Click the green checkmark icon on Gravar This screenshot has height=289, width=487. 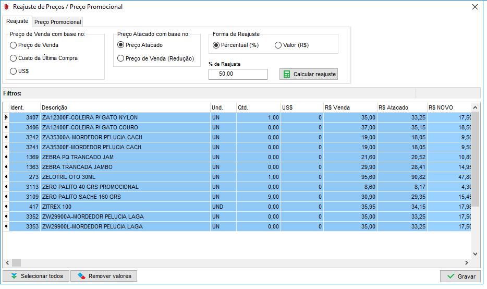[x=450, y=276]
